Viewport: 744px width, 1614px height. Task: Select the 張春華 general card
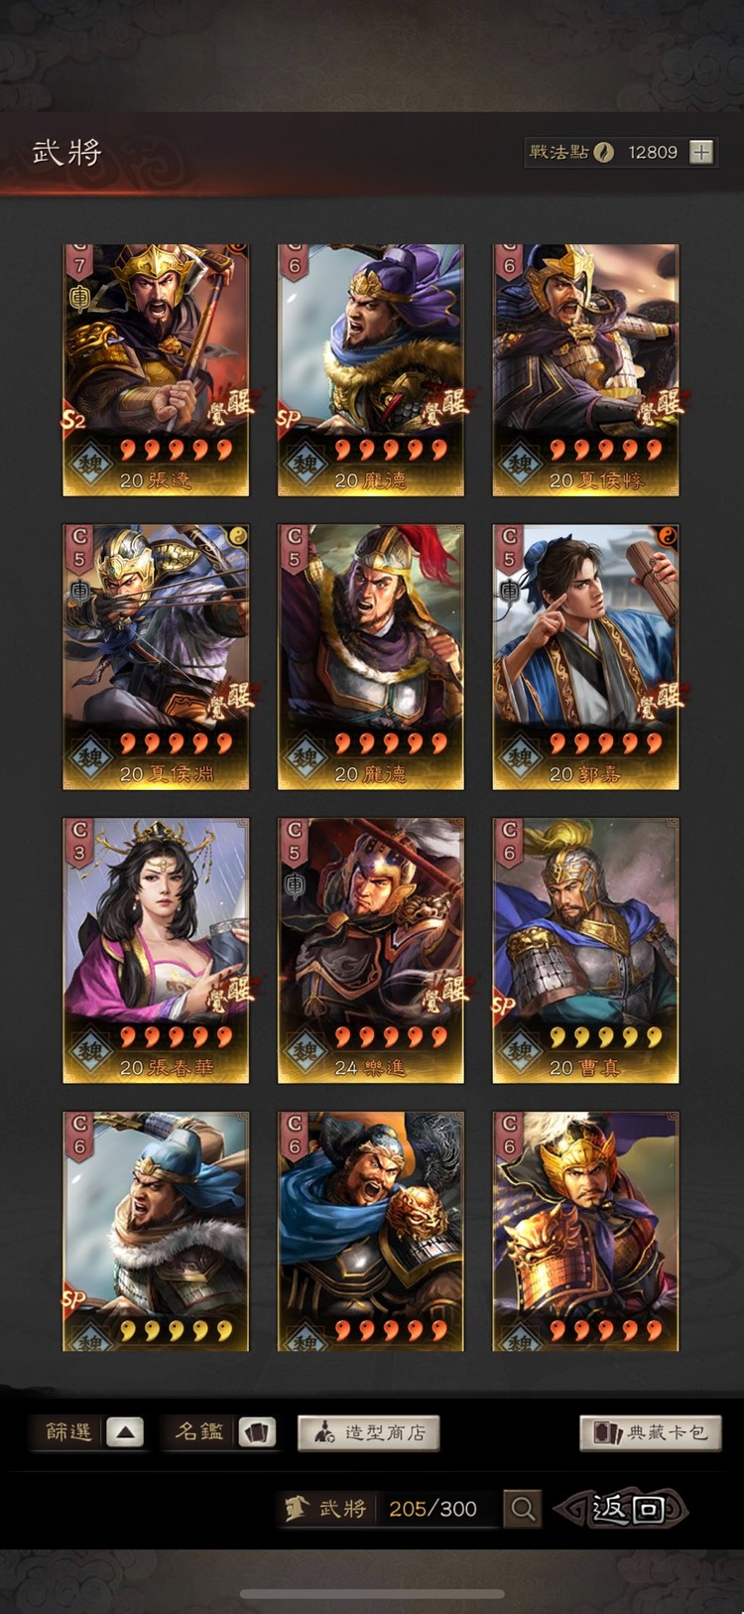click(156, 951)
